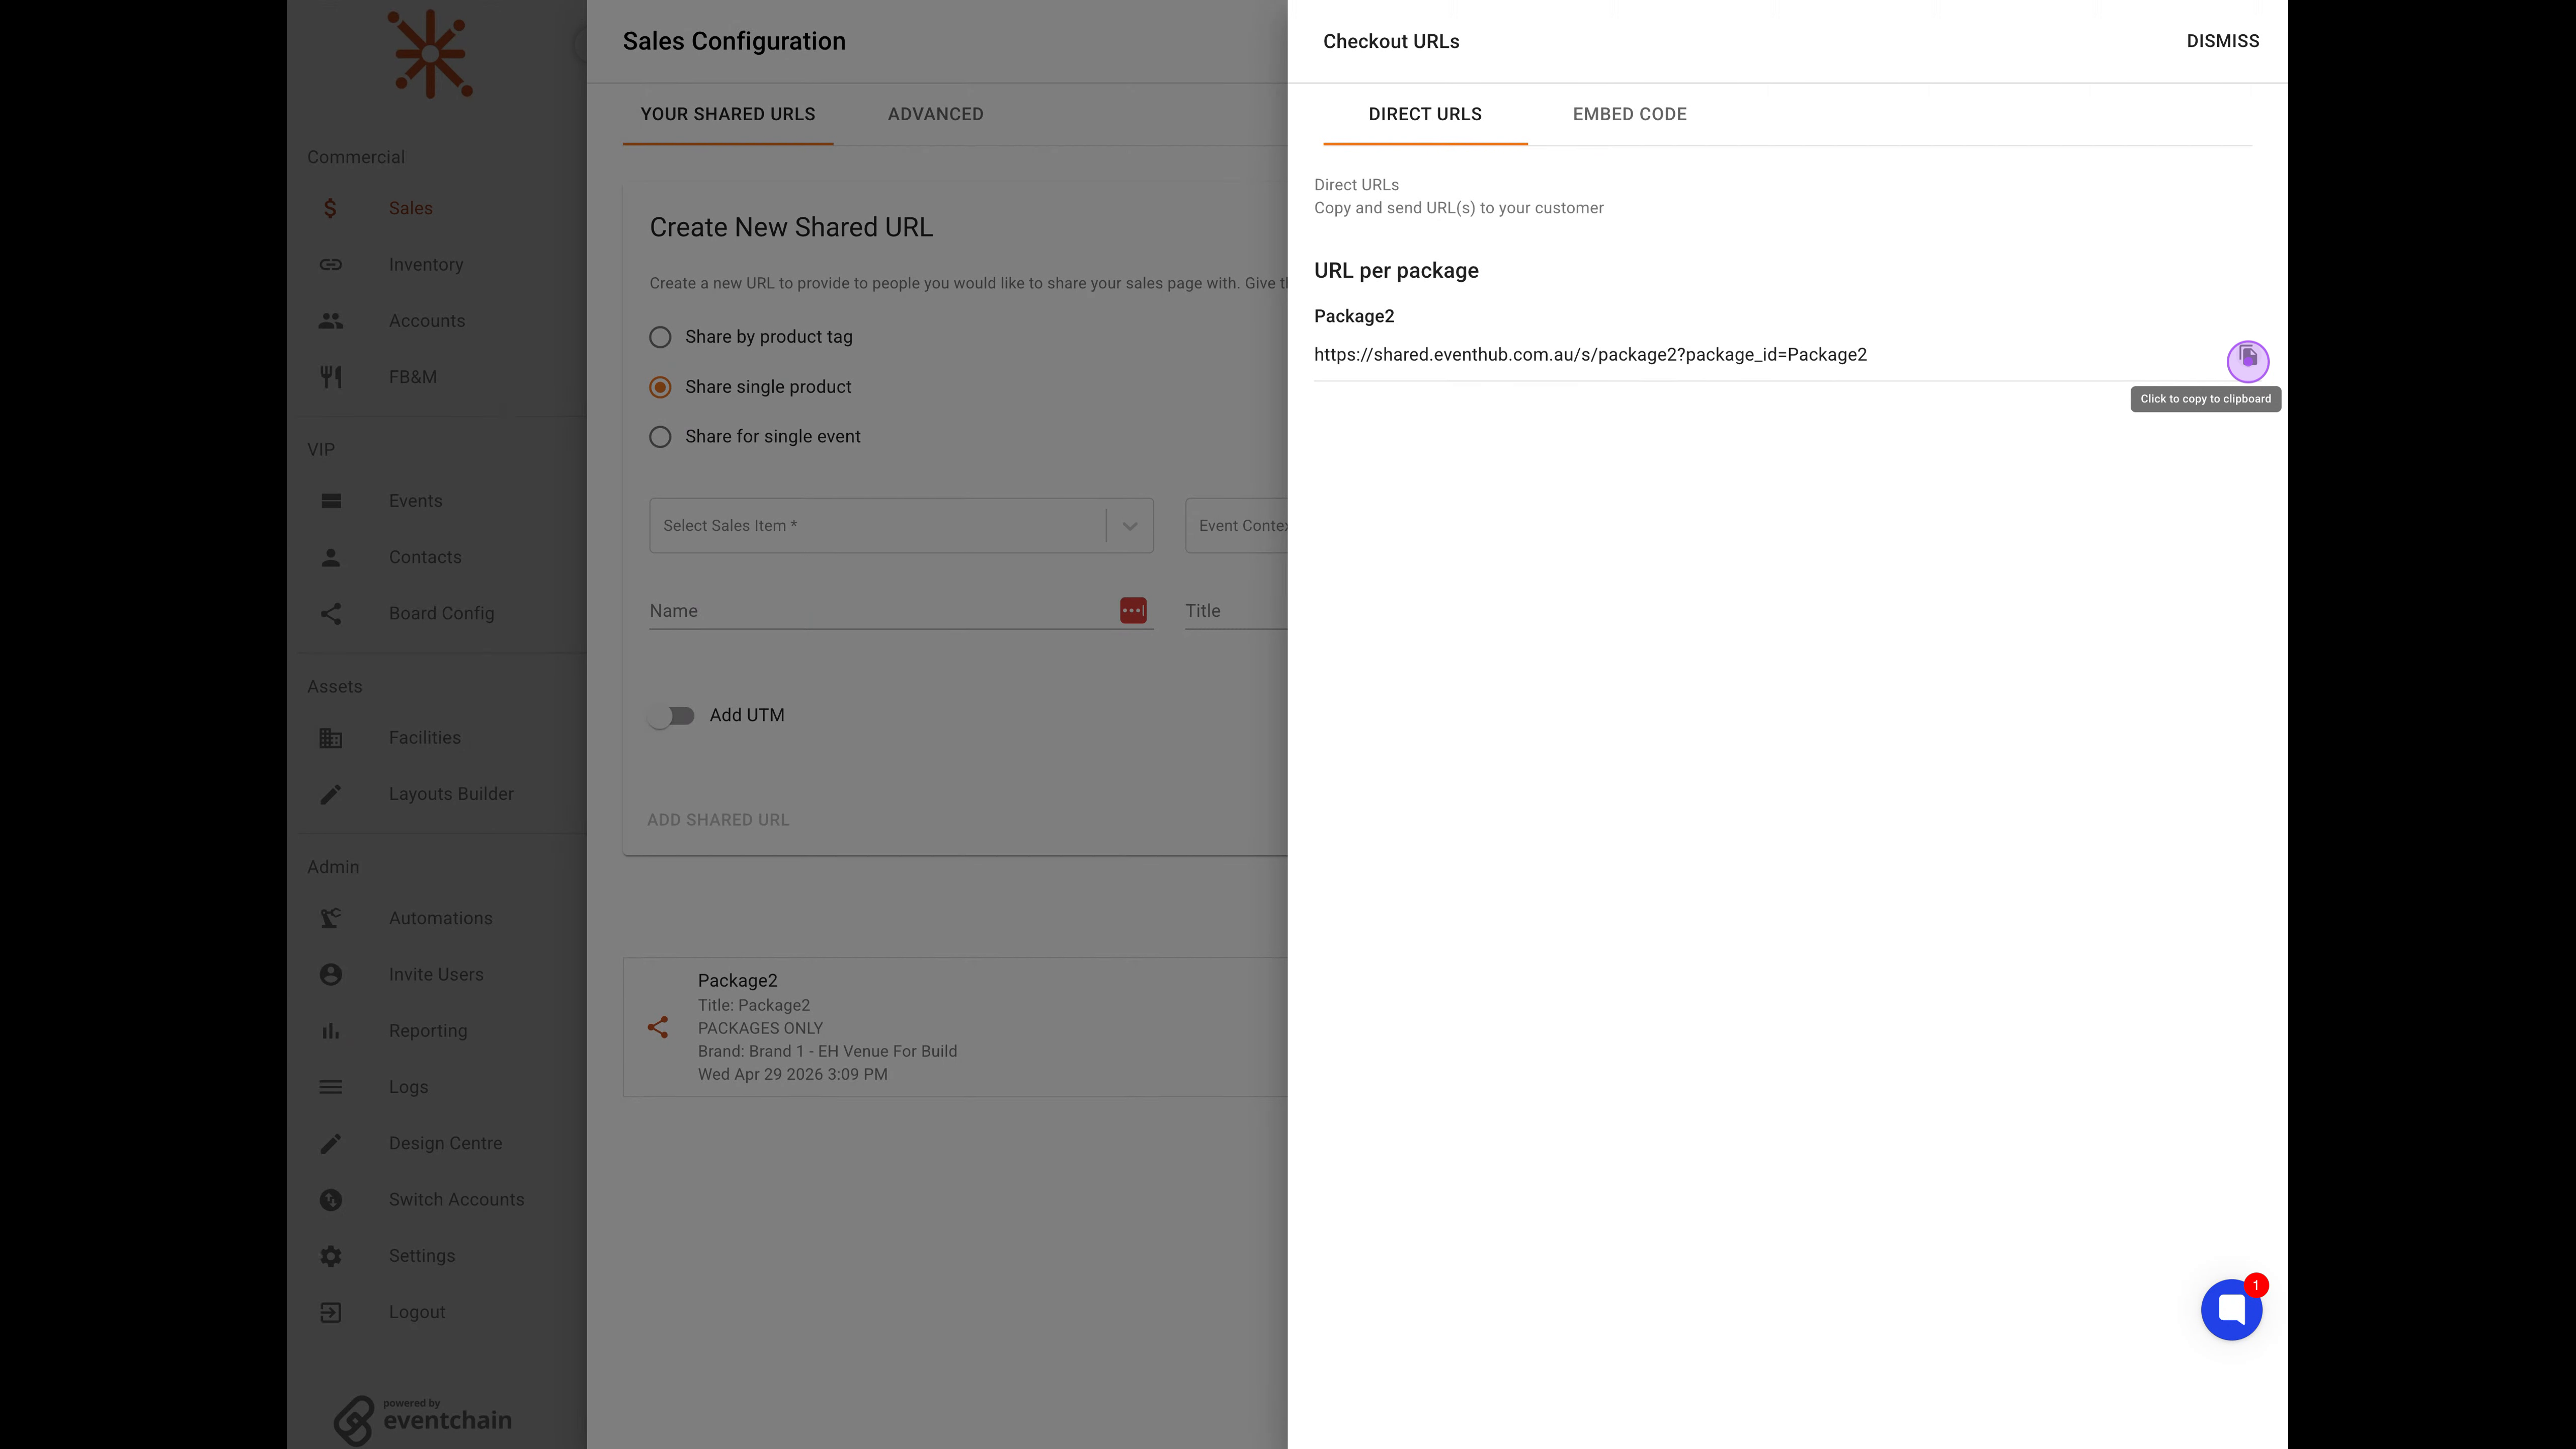Viewport: 2576px width, 1449px height.
Task: Click the dollar sign Sales icon
Action: [x=330, y=208]
